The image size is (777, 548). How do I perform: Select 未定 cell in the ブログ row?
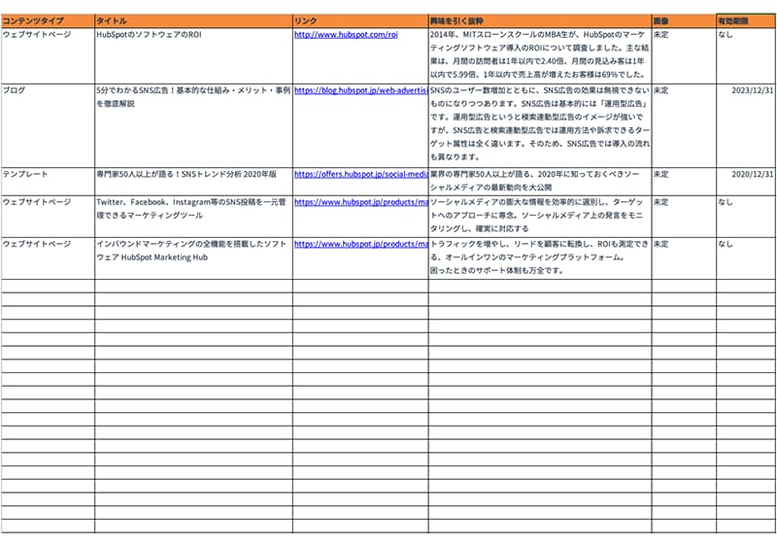point(684,125)
